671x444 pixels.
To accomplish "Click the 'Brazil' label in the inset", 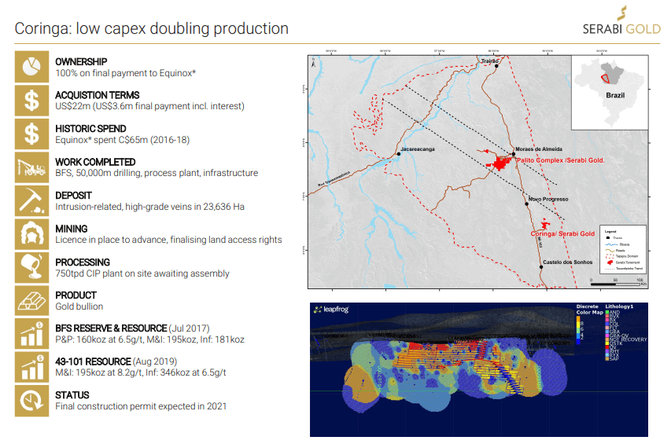I will [x=615, y=95].
